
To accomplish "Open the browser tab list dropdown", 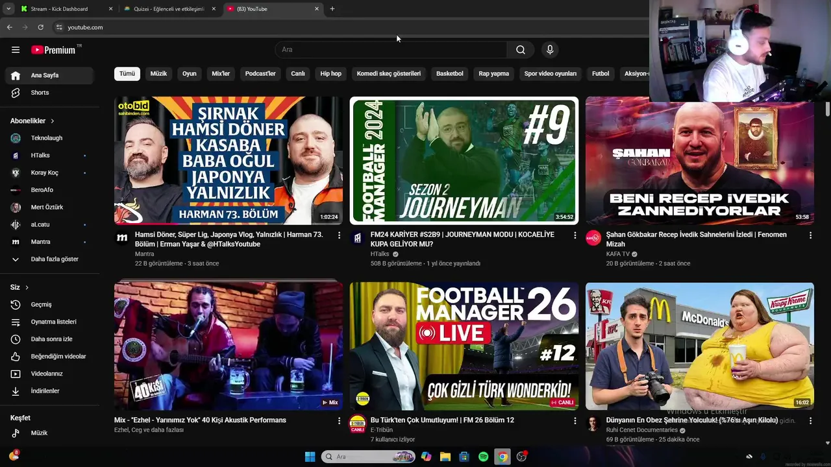I will [x=8, y=9].
